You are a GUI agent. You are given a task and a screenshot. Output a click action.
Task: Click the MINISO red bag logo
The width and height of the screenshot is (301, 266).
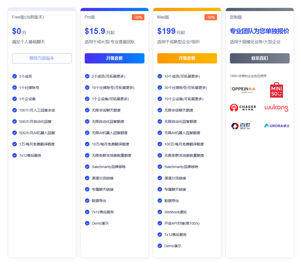coord(277,90)
